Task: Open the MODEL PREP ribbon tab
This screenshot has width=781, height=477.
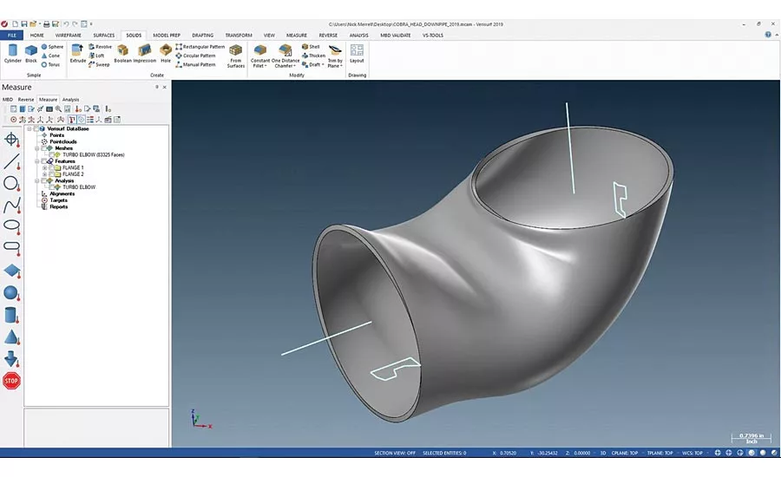Action: click(167, 36)
